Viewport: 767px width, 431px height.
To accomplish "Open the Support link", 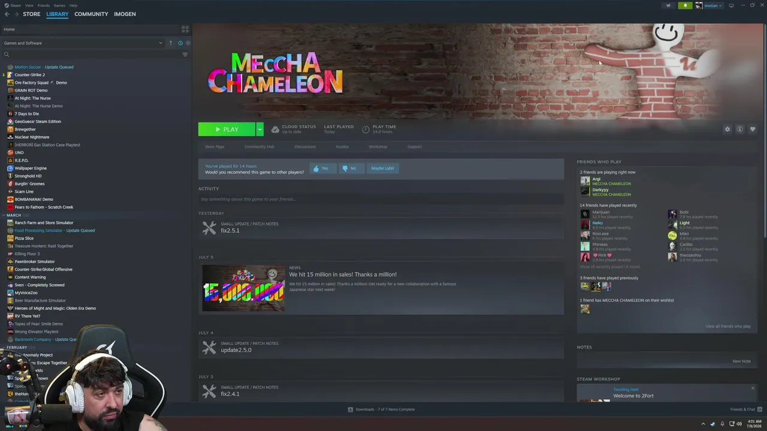I will click(x=415, y=147).
